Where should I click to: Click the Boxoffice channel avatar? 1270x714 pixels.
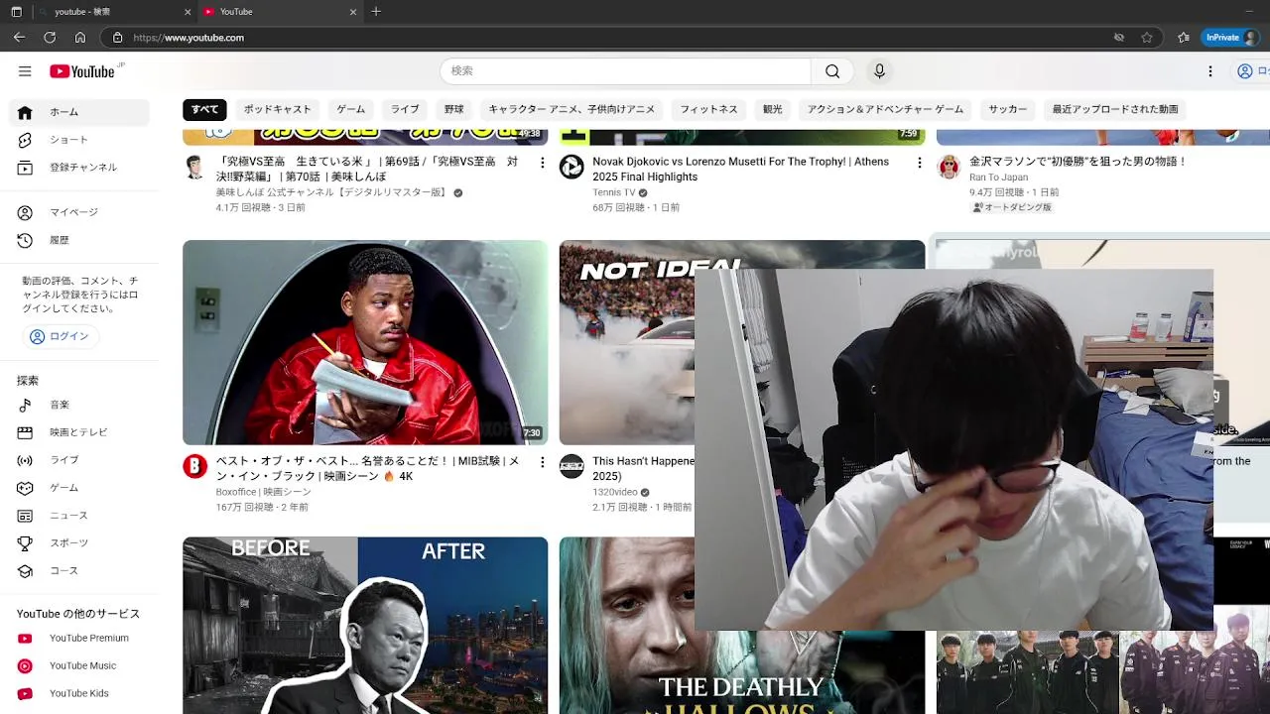pyautogui.click(x=195, y=466)
